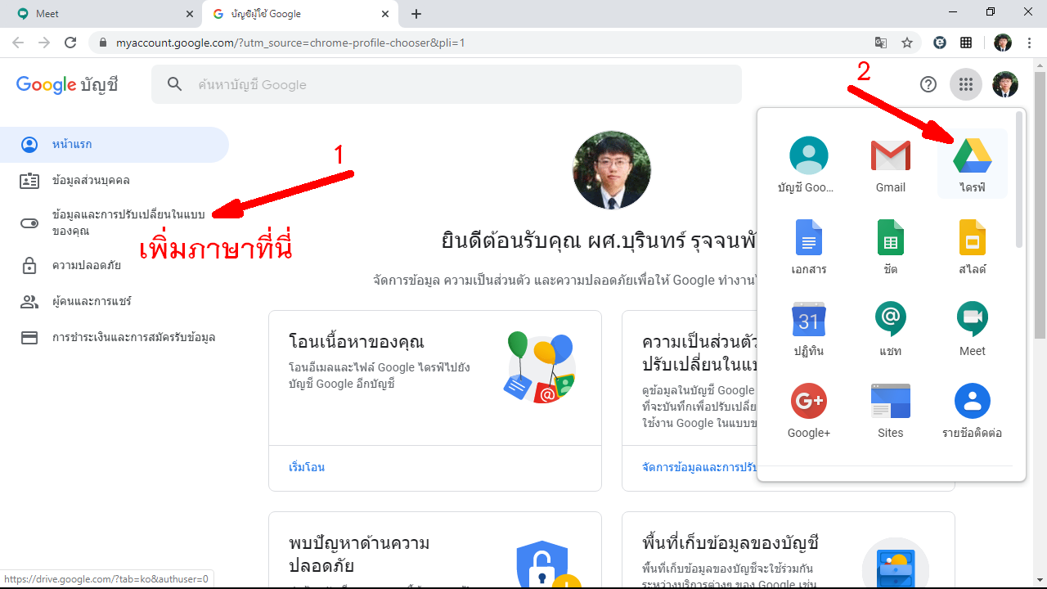Viewport: 1047px width, 589px height.
Task: Open ความปลอดภัย section in sidebar
Action: (x=86, y=265)
